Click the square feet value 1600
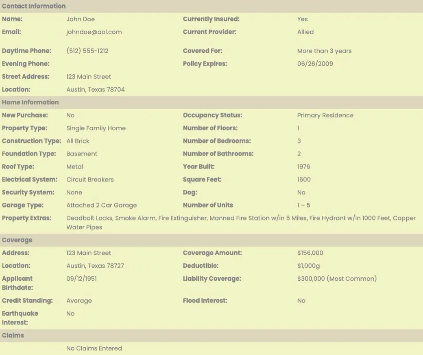This screenshot has height=355, width=423. tap(304, 180)
